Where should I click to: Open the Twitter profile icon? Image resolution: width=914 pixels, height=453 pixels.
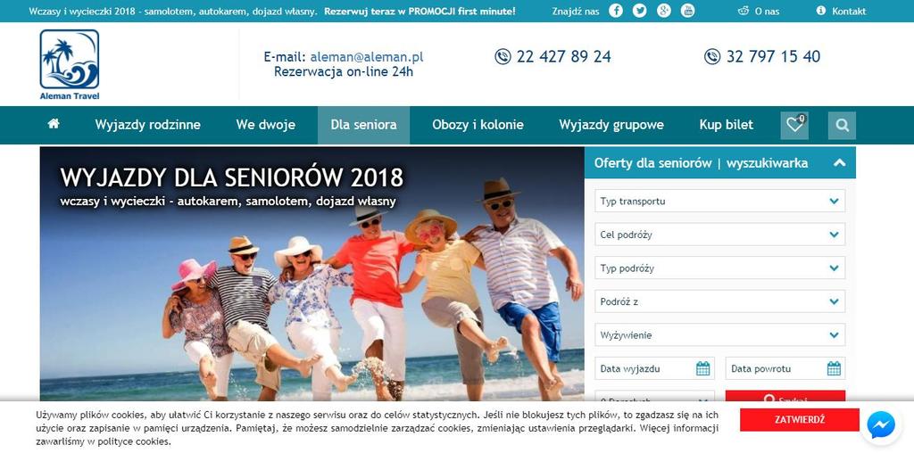pyautogui.click(x=639, y=11)
